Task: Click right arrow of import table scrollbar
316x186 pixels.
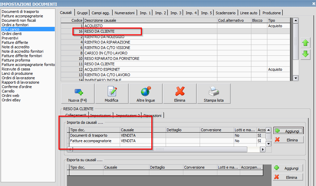Action: pos(263,150)
